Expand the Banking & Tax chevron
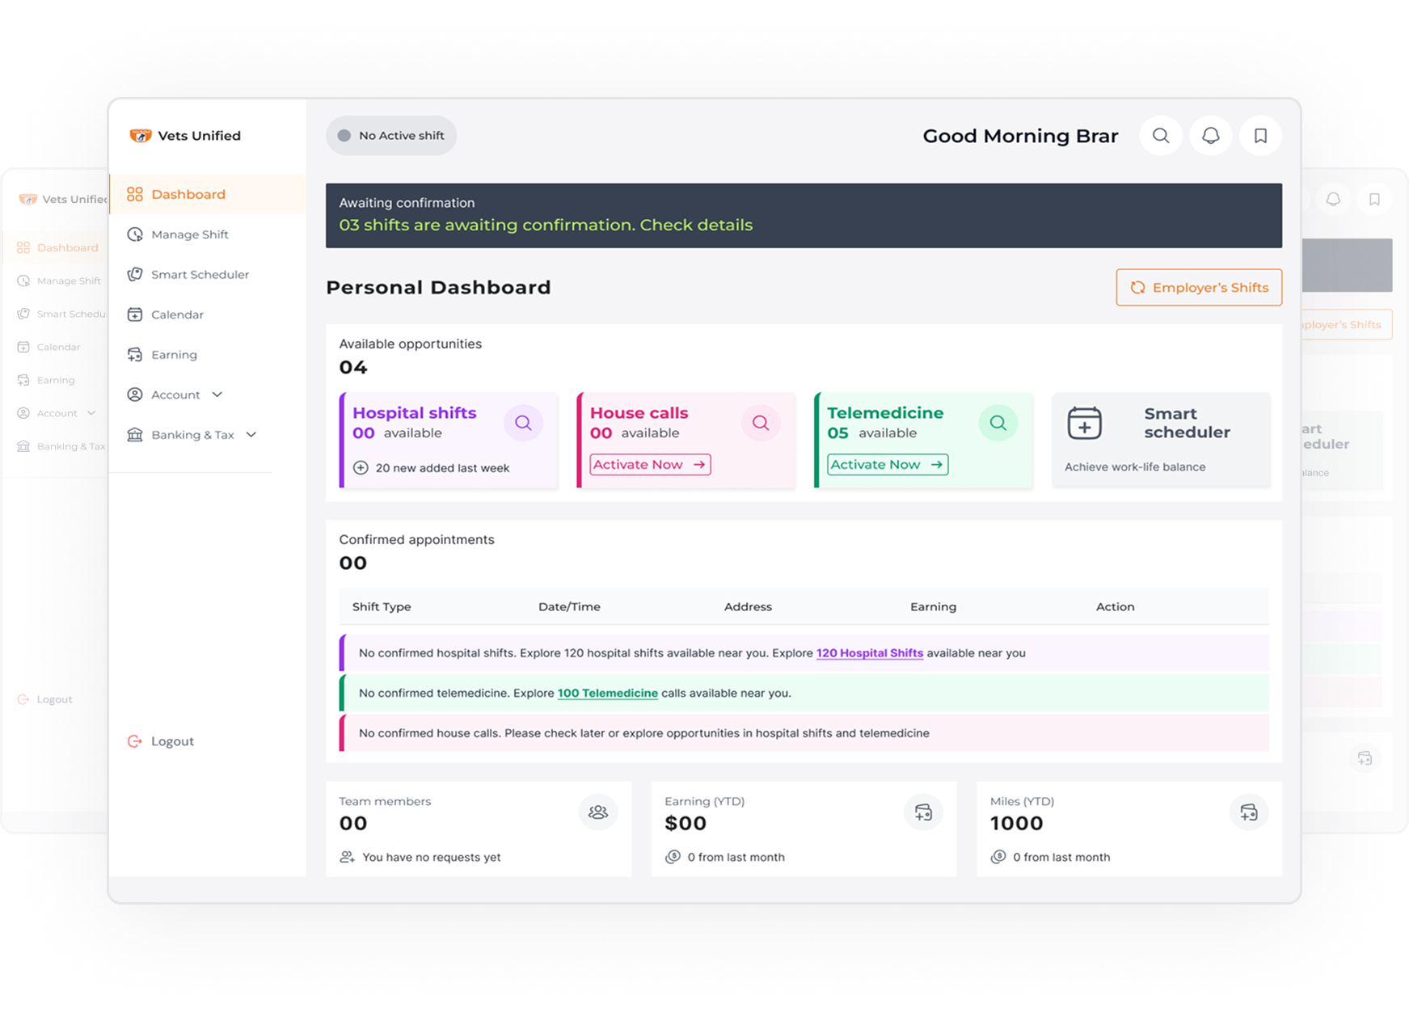The width and height of the screenshot is (1409, 1021). 251,435
